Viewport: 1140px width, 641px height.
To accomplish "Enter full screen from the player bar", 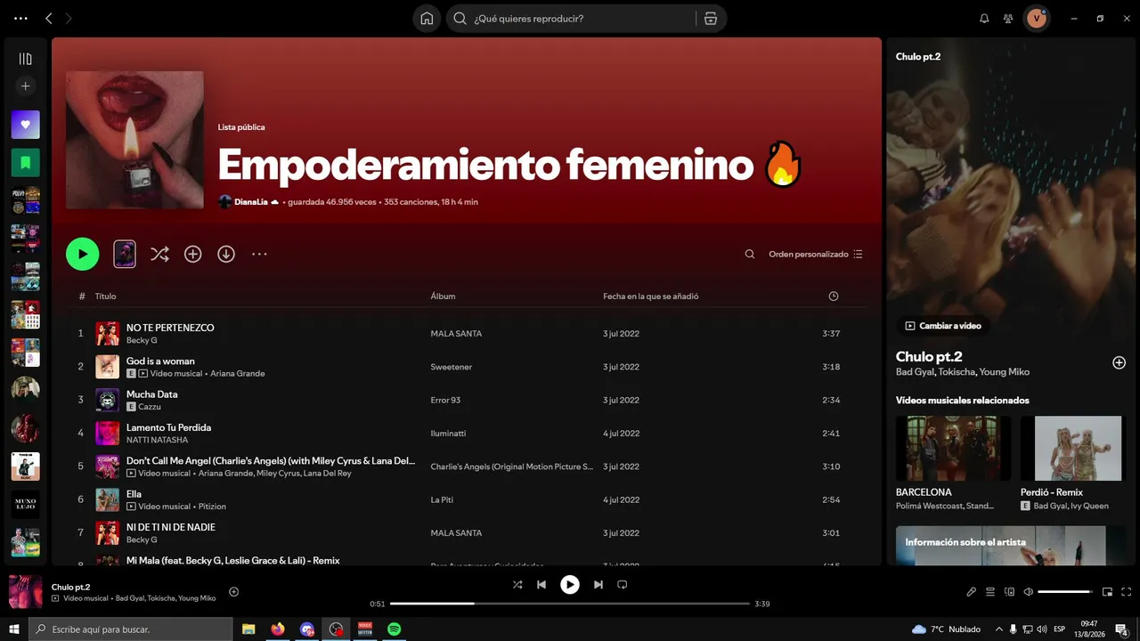I will pos(1127,592).
